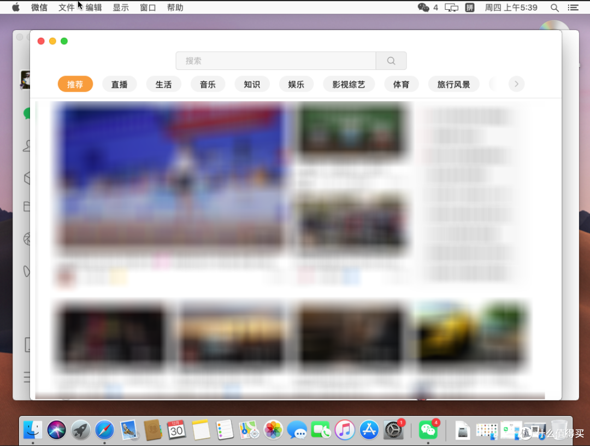Viewport: 590px width, 446px height.
Task: Open the 窗口 menu
Action: [148, 8]
